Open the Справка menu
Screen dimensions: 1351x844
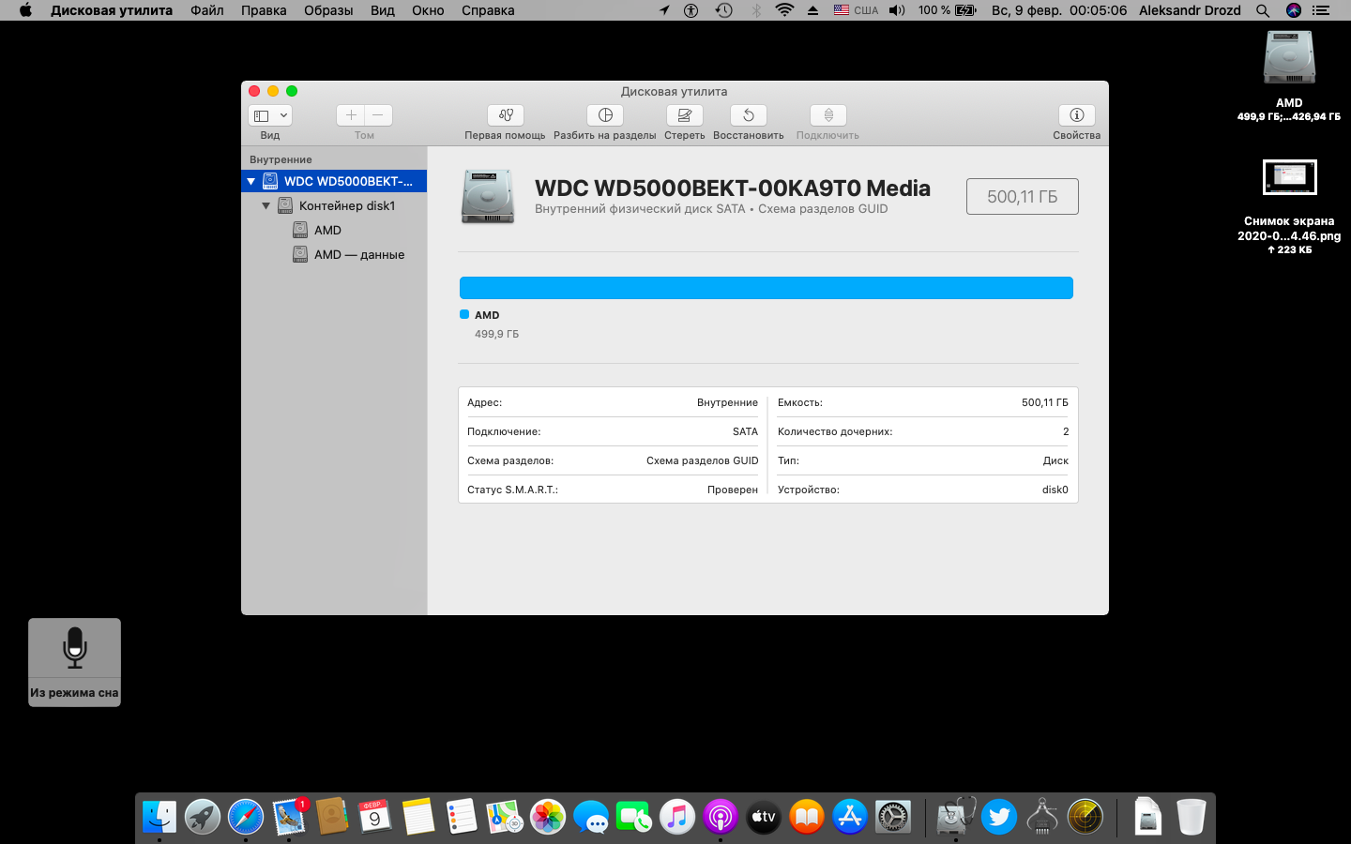488,10
